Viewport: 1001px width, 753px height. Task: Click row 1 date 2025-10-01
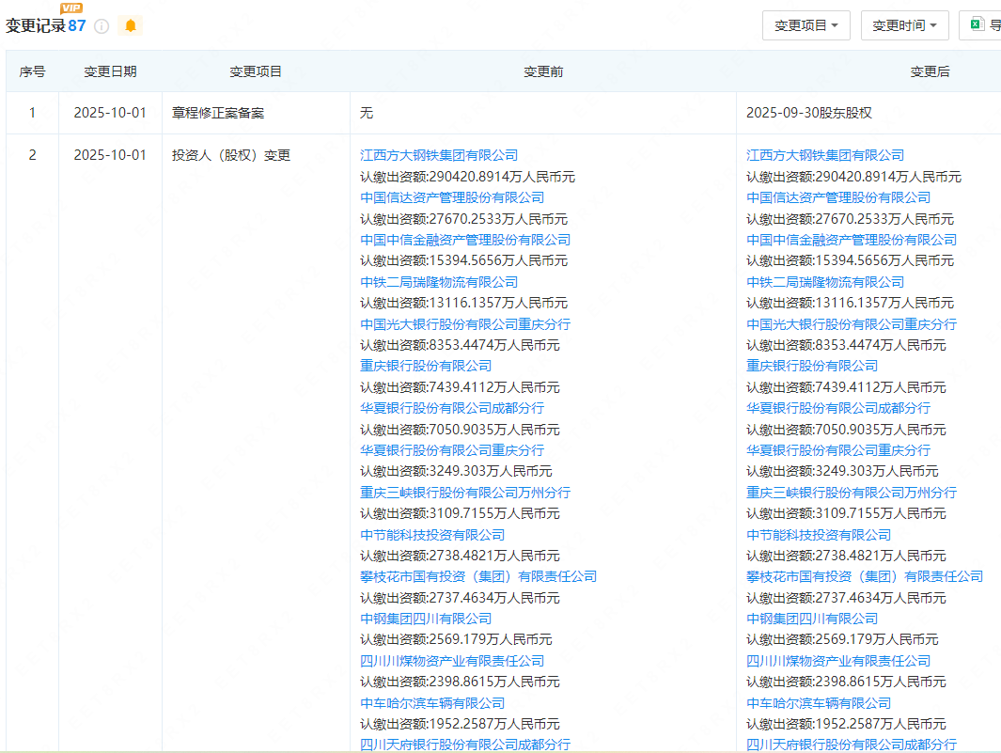(110, 113)
